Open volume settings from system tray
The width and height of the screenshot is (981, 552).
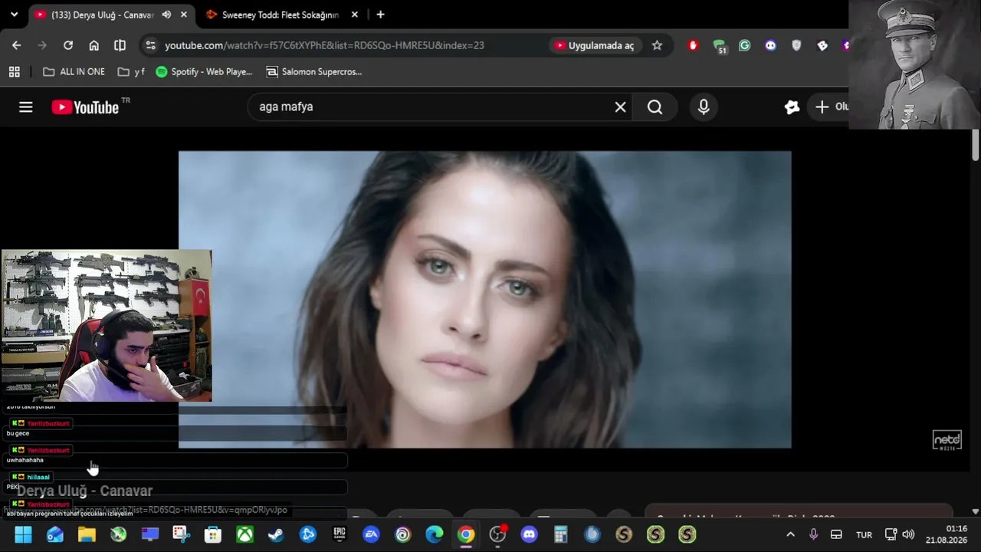(908, 534)
